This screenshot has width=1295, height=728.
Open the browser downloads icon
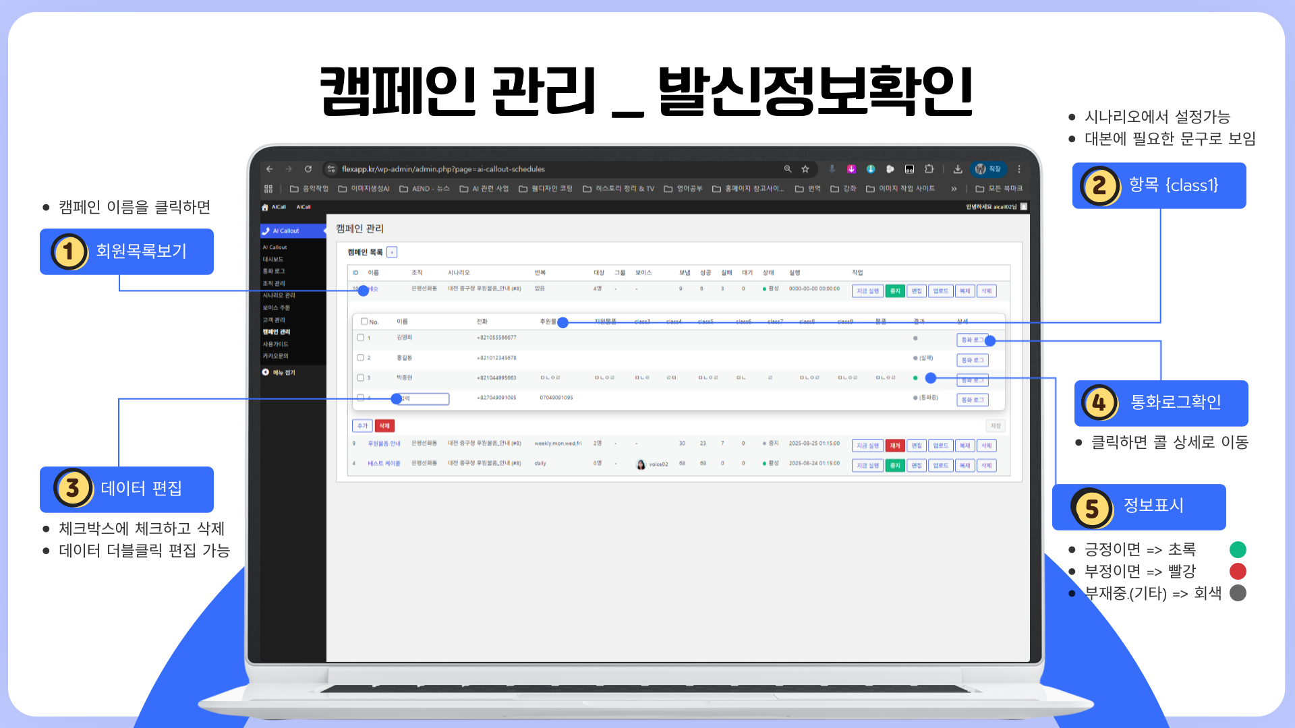(x=958, y=169)
